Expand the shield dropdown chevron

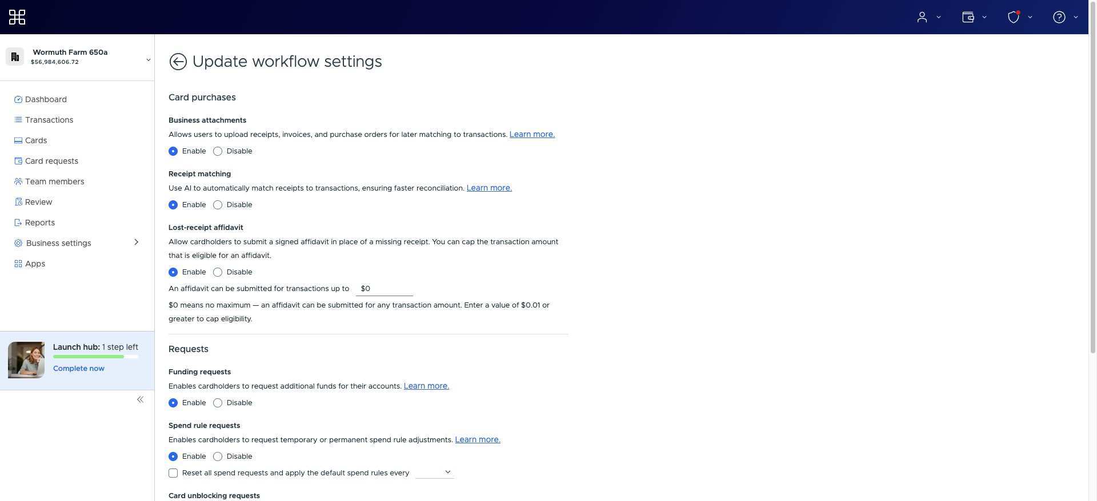[x=1030, y=17]
